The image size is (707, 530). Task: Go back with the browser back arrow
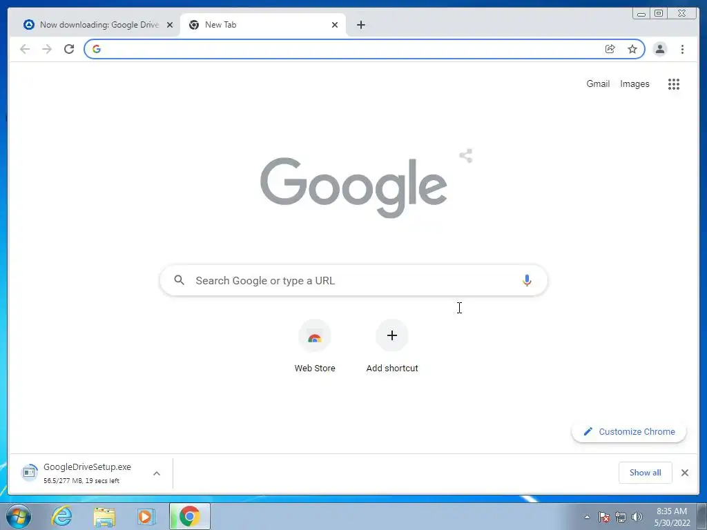click(x=25, y=49)
